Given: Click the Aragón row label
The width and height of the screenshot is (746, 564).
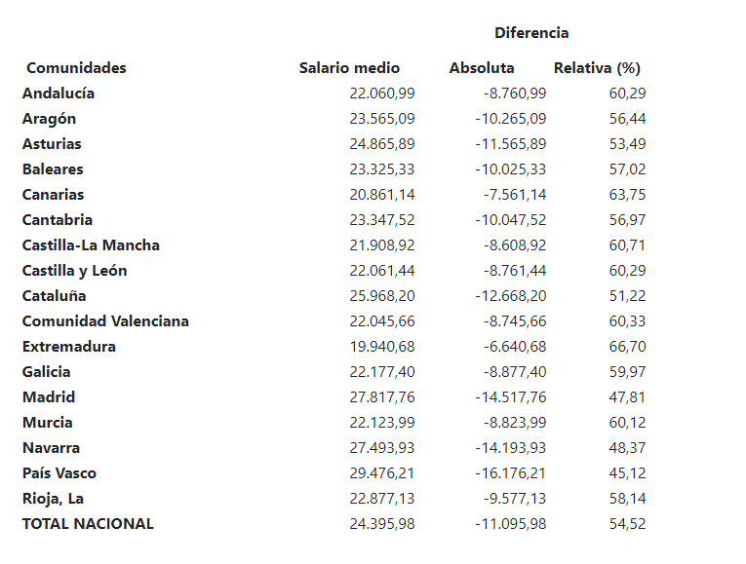Looking at the screenshot, I should point(49,119).
